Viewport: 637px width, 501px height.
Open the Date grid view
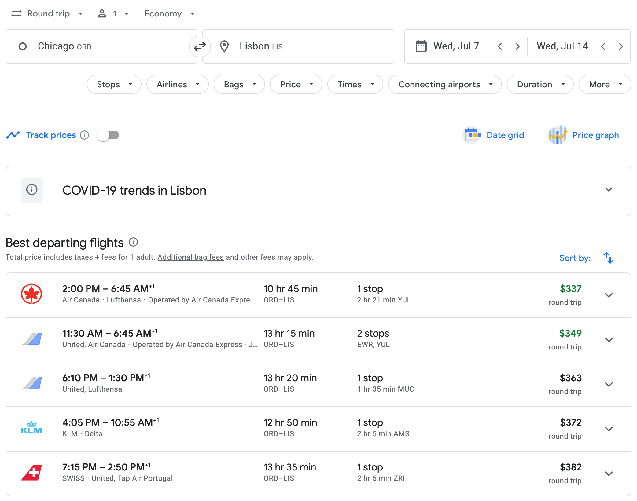[494, 135]
